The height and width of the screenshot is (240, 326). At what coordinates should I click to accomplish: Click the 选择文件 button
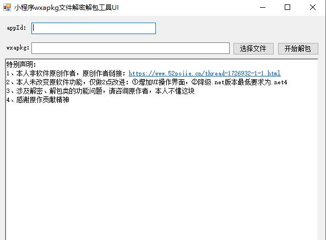[x=253, y=48]
